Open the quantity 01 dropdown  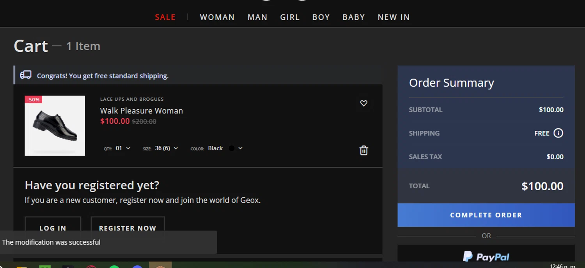[x=123, y=148]
